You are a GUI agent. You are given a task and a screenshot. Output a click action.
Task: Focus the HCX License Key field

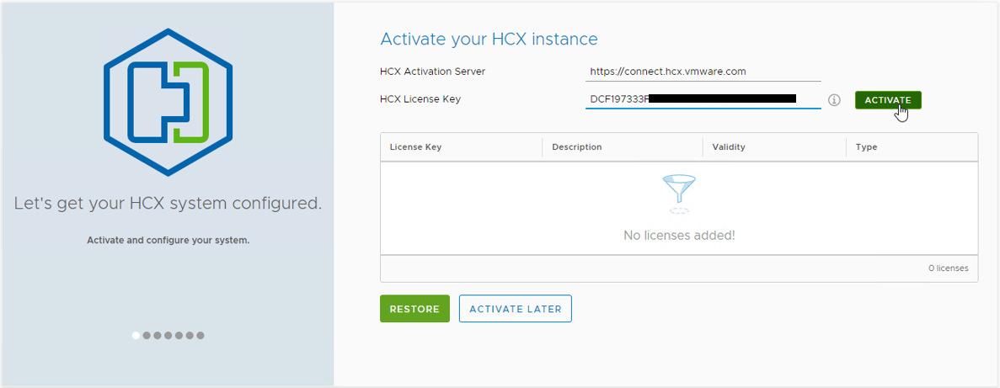[x=703, y=98]
